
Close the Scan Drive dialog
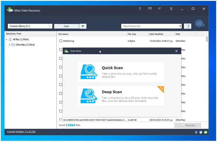(x=176, y=51)
